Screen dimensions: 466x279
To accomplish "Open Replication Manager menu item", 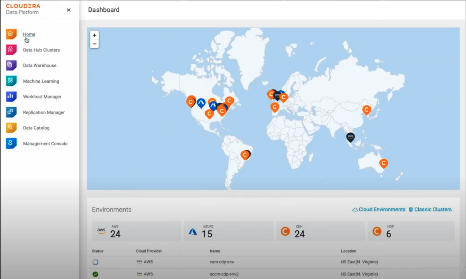I will [44, 112].
